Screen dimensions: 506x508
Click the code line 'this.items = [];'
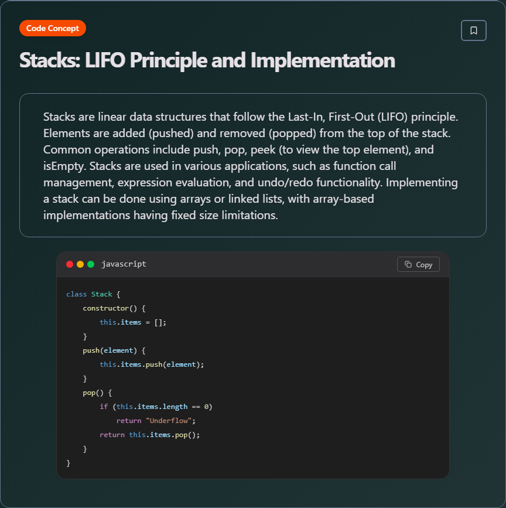coord(133,322)
